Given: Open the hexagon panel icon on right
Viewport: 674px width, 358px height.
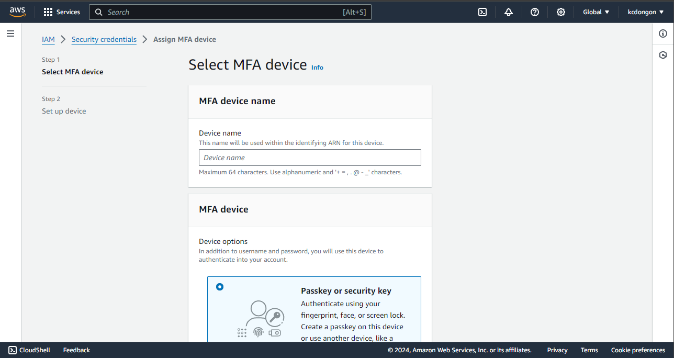Looking at the screenshot, I should (x=663, y=55).
